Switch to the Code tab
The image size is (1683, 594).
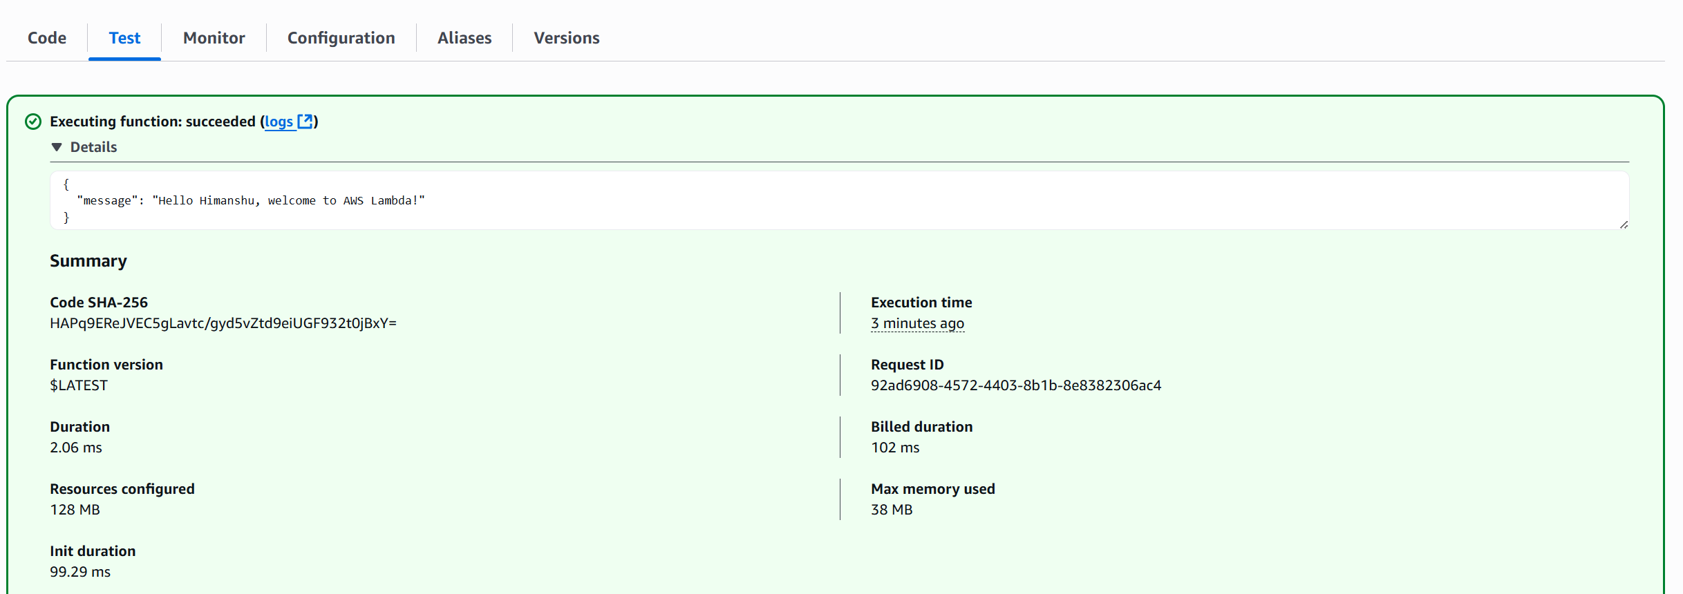47,38
